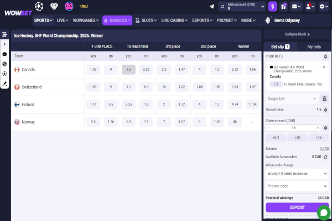The height and width of the screenshot is (221, 332).
Task: Click the purple dollar deposit icon
Action: coord(272,7)
